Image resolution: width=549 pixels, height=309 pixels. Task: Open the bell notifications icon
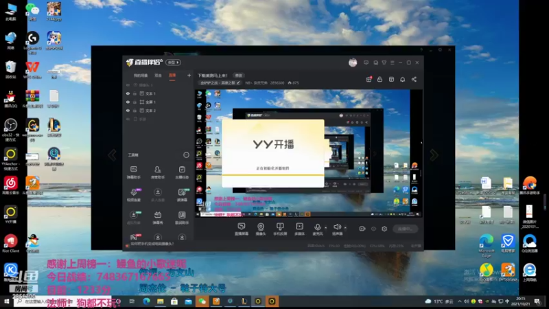pos(403,80)
